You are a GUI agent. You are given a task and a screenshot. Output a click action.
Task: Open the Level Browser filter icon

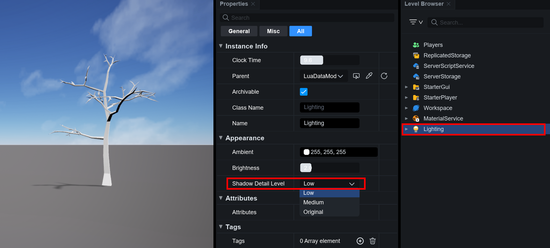coord(416,22)
